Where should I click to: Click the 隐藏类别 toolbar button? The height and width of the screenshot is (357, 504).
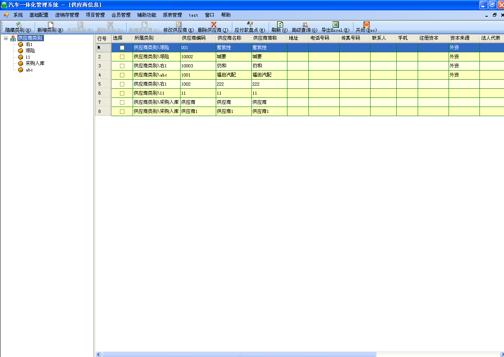point(18,27)
